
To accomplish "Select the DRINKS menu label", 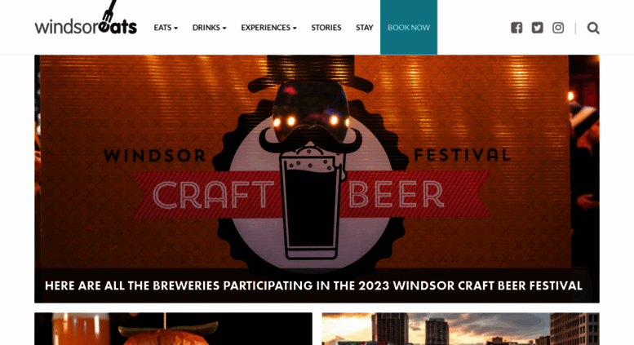I will (x=206, y=28).
